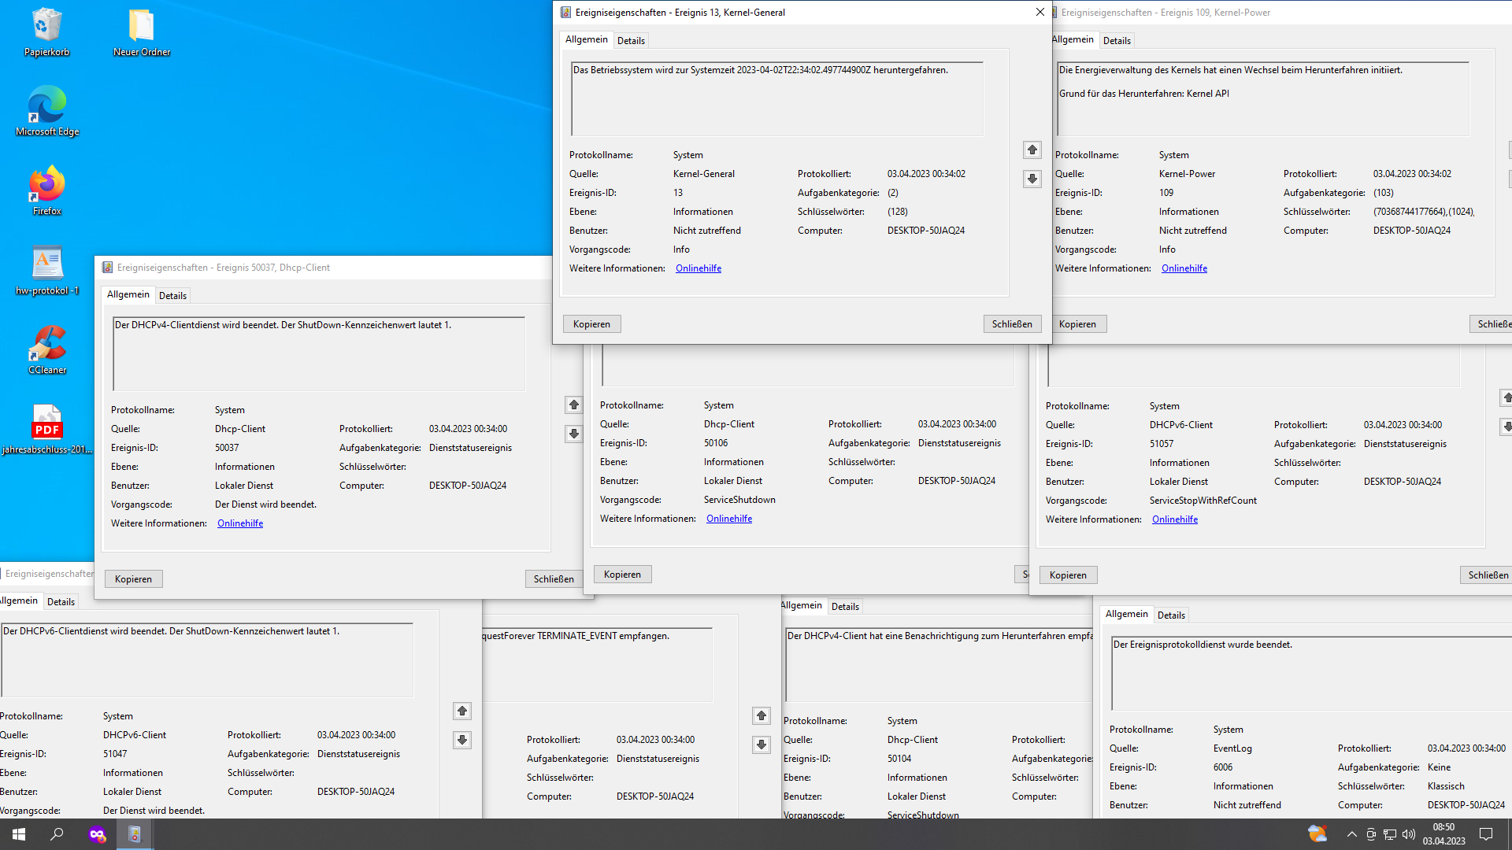
Task: Select Allgemein tab in Kernel-Power dialog
Action: 1073,39
